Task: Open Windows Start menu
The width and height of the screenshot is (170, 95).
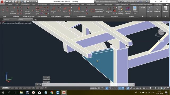Action: click(x=3, y=93)
